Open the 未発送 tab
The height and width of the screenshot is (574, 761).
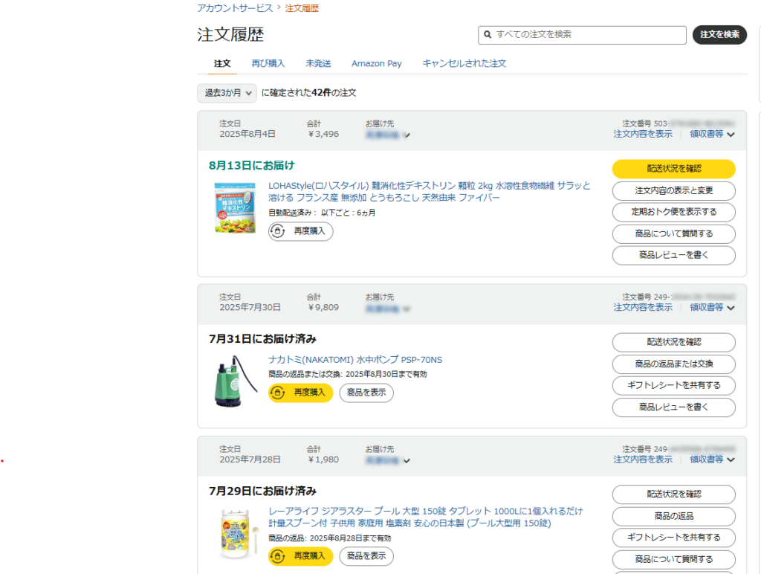[318, 64]
